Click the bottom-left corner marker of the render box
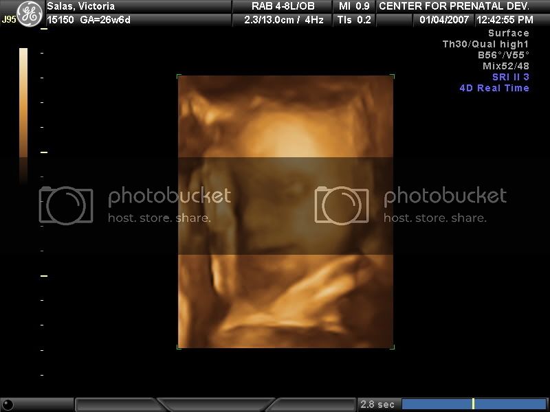 (x=179, y=347)
